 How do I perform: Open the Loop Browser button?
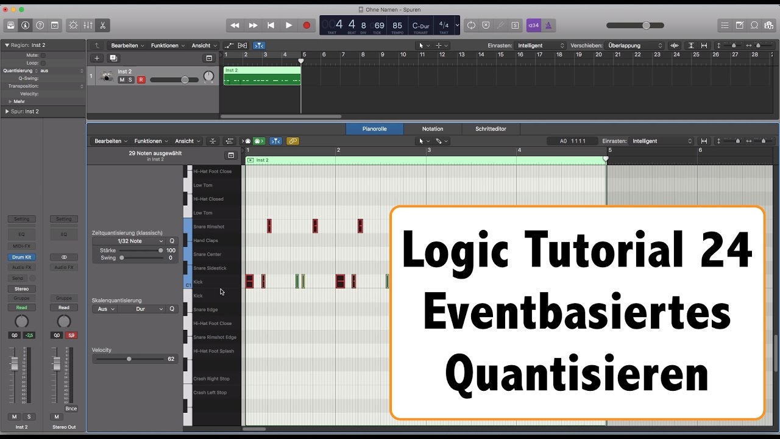[754, 25]
